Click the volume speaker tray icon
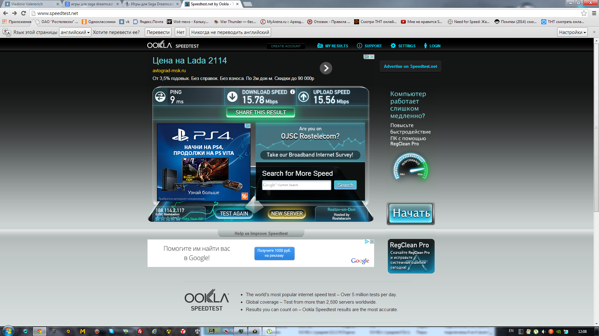This screenshot has height=336, width=599. [543, 332]
